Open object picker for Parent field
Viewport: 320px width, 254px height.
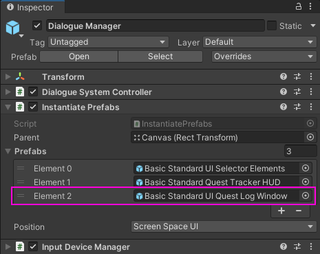310,137
